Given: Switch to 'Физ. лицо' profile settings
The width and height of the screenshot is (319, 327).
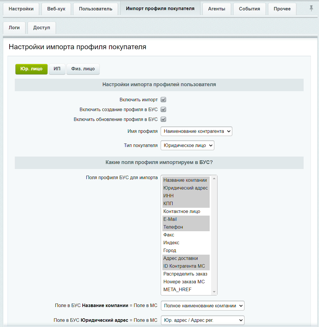Looking at the screenshot, I should [83, 69].
